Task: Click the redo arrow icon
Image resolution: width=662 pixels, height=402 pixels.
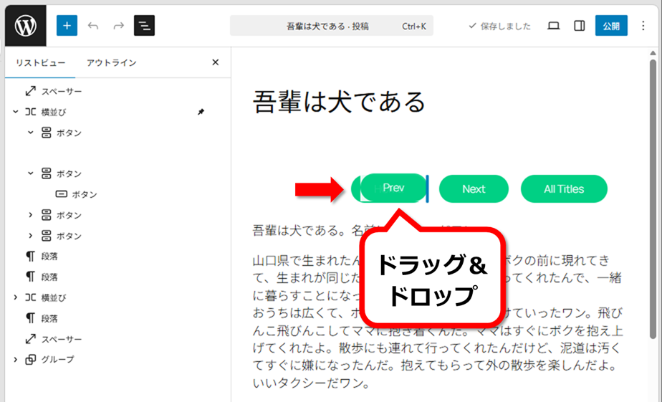Action: pyautogui.click(x=118, y=26)
